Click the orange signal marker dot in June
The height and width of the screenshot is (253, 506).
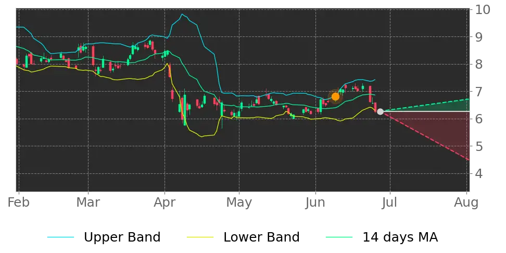[335, 96]
